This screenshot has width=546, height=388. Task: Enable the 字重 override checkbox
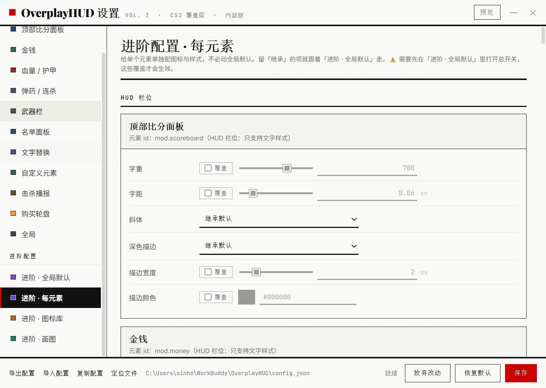(x=208, y=168)
